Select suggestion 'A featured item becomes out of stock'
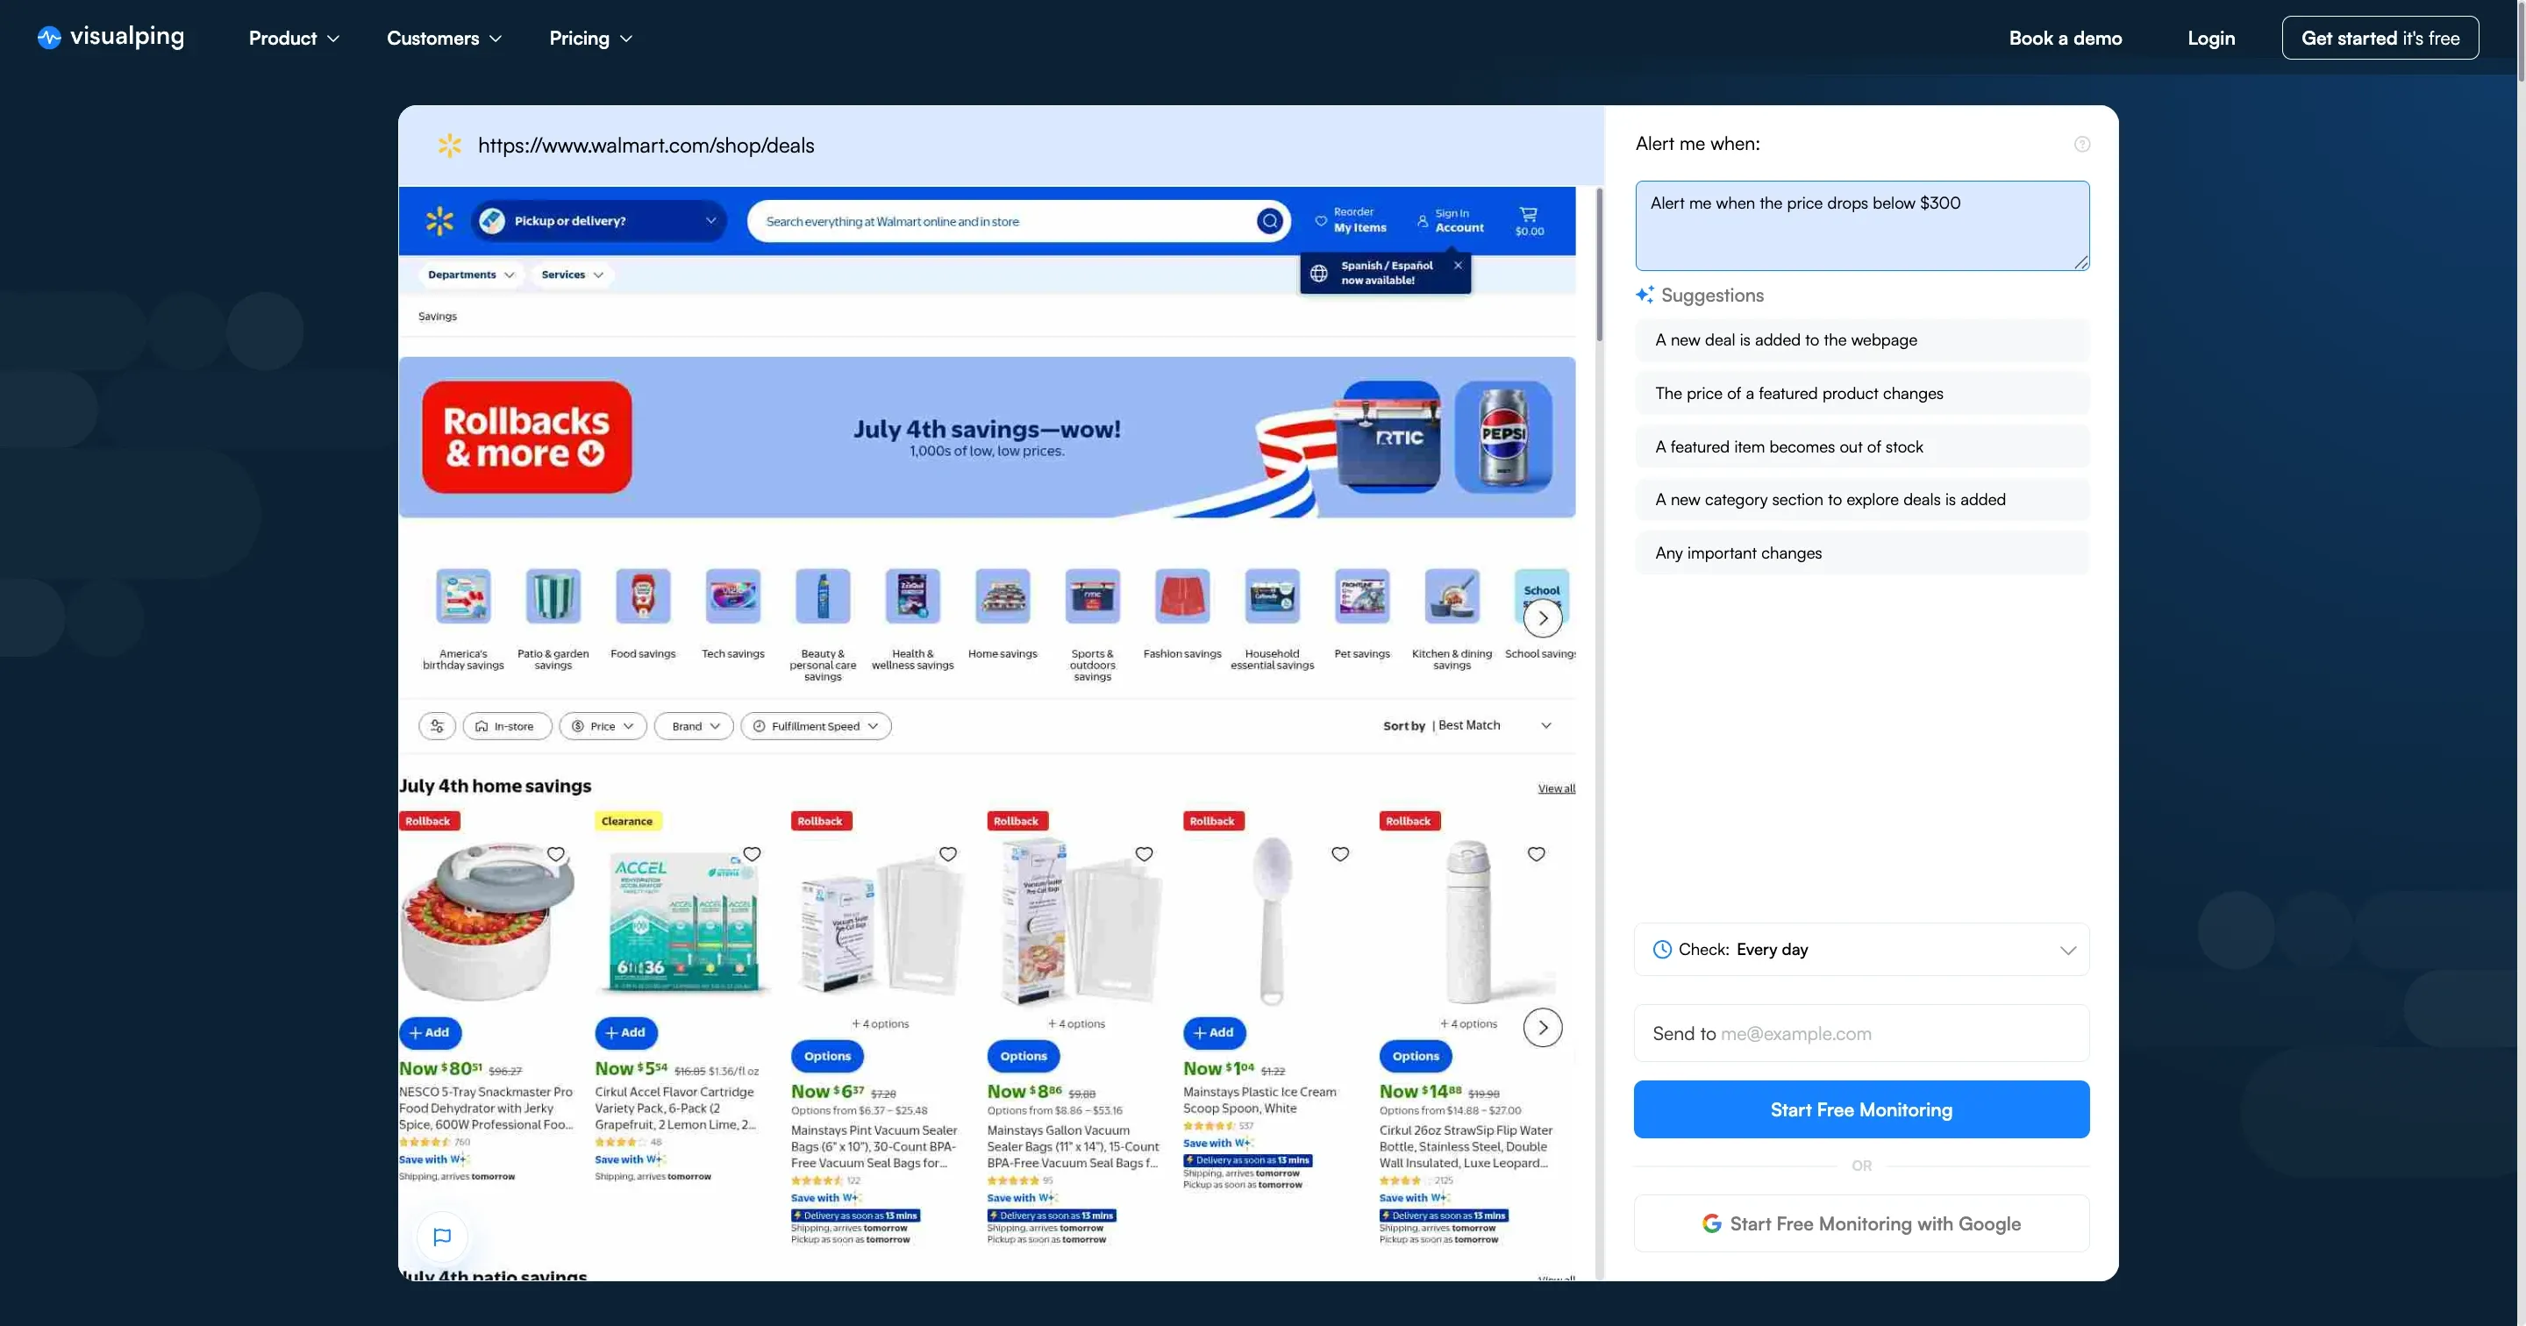This screenshot has height=1326, width=2526. [x=1861, y=446]
